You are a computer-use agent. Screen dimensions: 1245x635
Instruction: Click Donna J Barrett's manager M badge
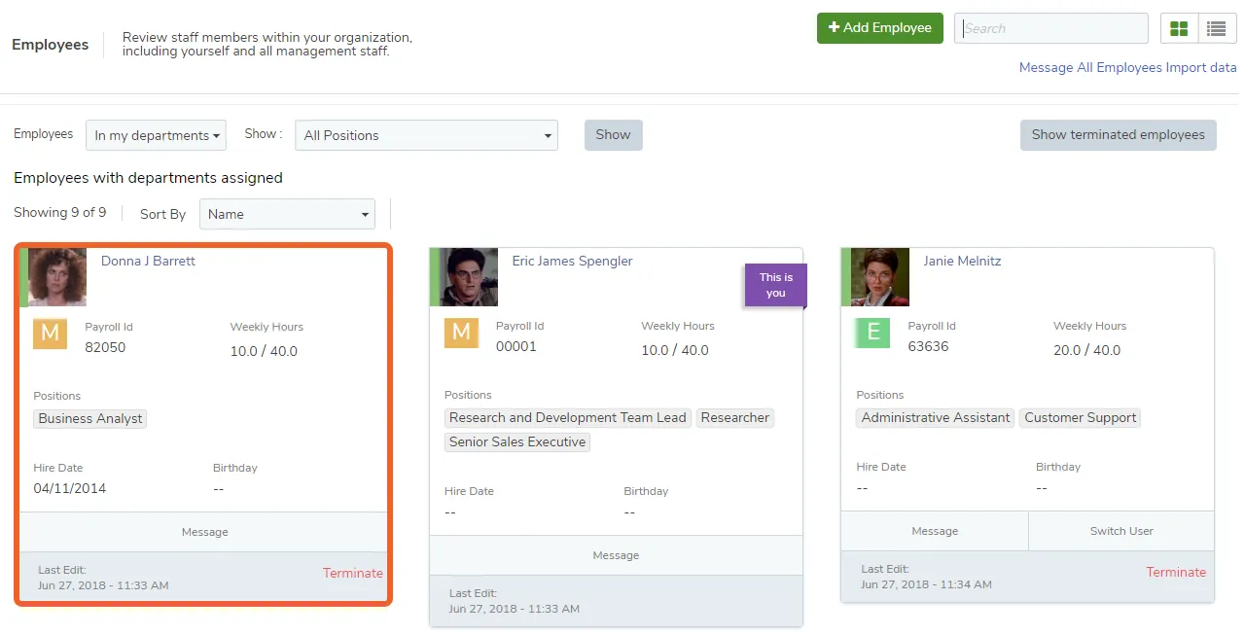tap(50, 333)
